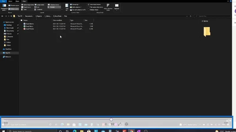Click the Forward navigation arrow
This screenshot has width=236, height=132.
point(6,16)
